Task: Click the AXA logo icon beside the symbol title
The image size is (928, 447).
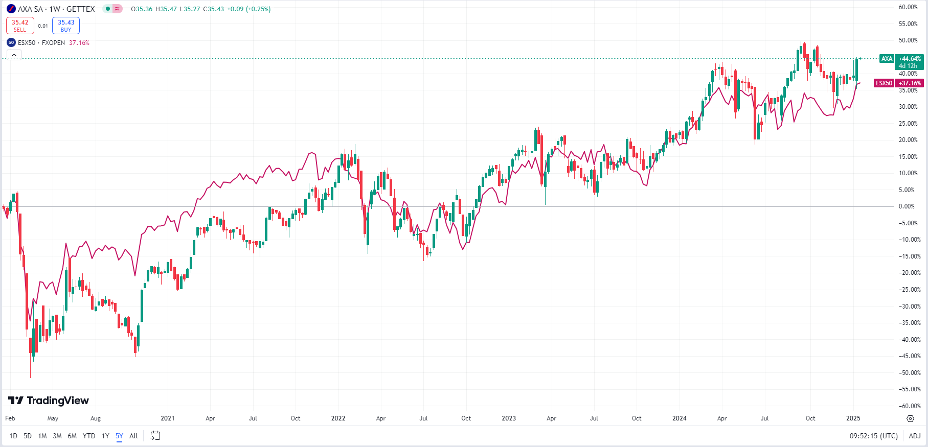Action: [x=11, y=9]
